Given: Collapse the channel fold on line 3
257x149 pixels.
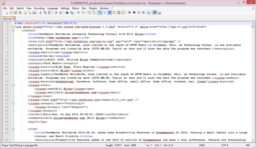Looking at the screenshot, I should coord(13,31).
